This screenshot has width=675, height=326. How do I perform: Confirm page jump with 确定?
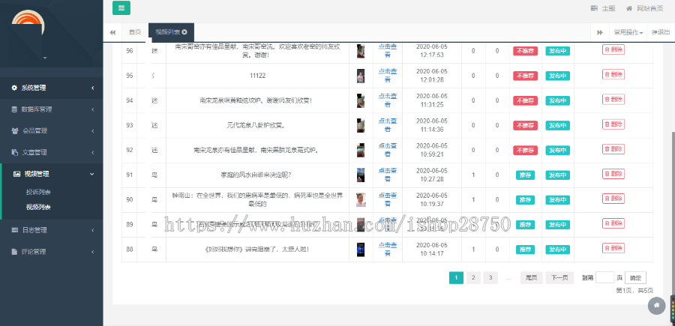pyautogui.click(x=635, y=278)
